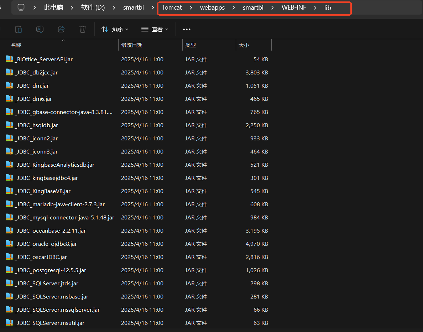This screenshot has height=332, width=423.
Task: Click the 3,803 KB size cell
Action: [x=257, y=73]
